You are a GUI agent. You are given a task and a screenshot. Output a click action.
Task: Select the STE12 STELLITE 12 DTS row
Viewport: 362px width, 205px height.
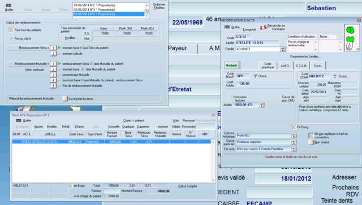111,142
